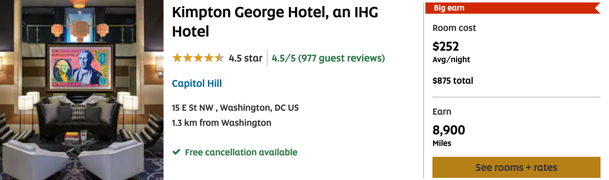Click the $252 average nightly price
The height and width of the screenshot is (180, 609).
445,46
